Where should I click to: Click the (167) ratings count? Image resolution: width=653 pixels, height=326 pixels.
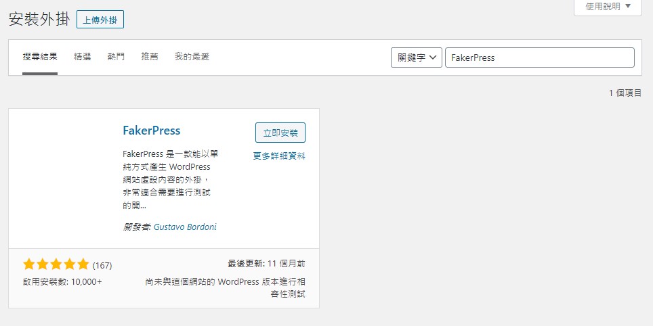tap(102, 265)
